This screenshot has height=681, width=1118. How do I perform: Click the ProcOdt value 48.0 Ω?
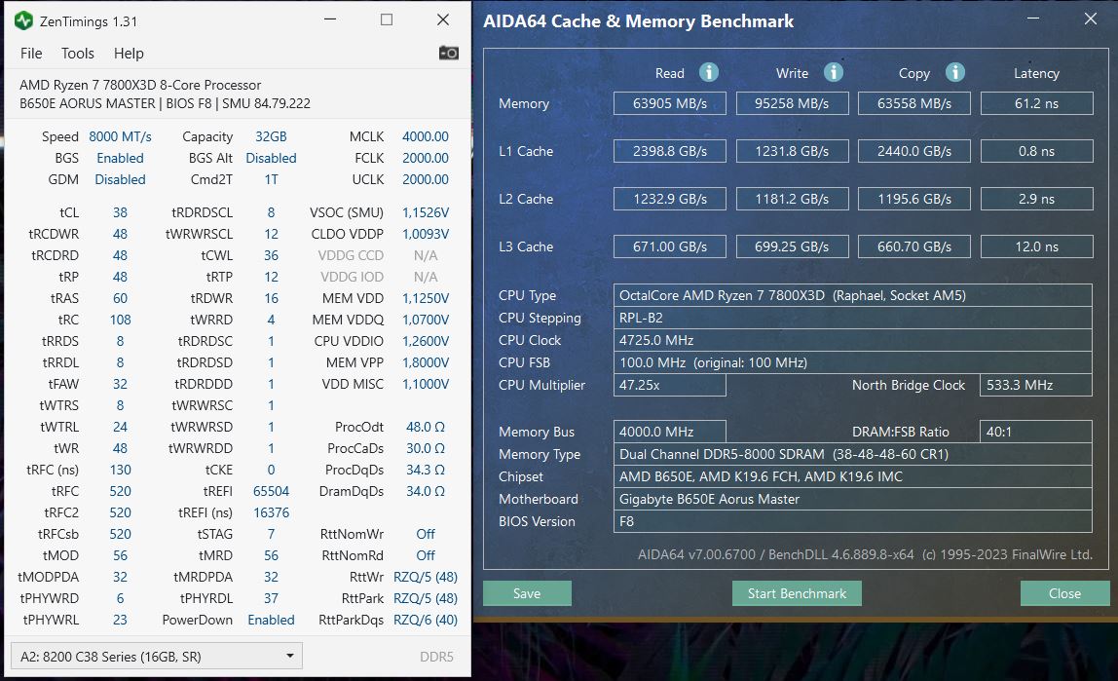425,427
